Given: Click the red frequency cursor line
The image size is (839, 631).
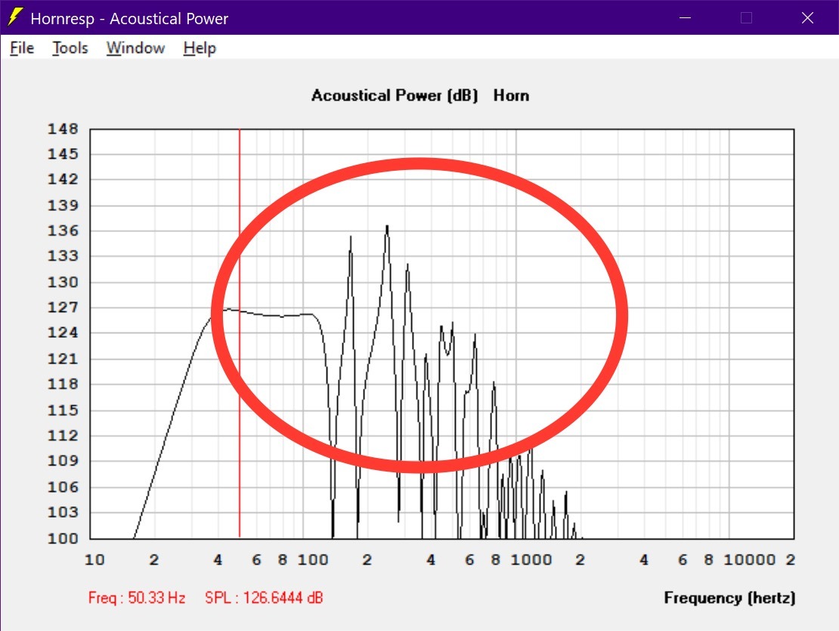Looking at the screenshot, I should coord(239,333).
